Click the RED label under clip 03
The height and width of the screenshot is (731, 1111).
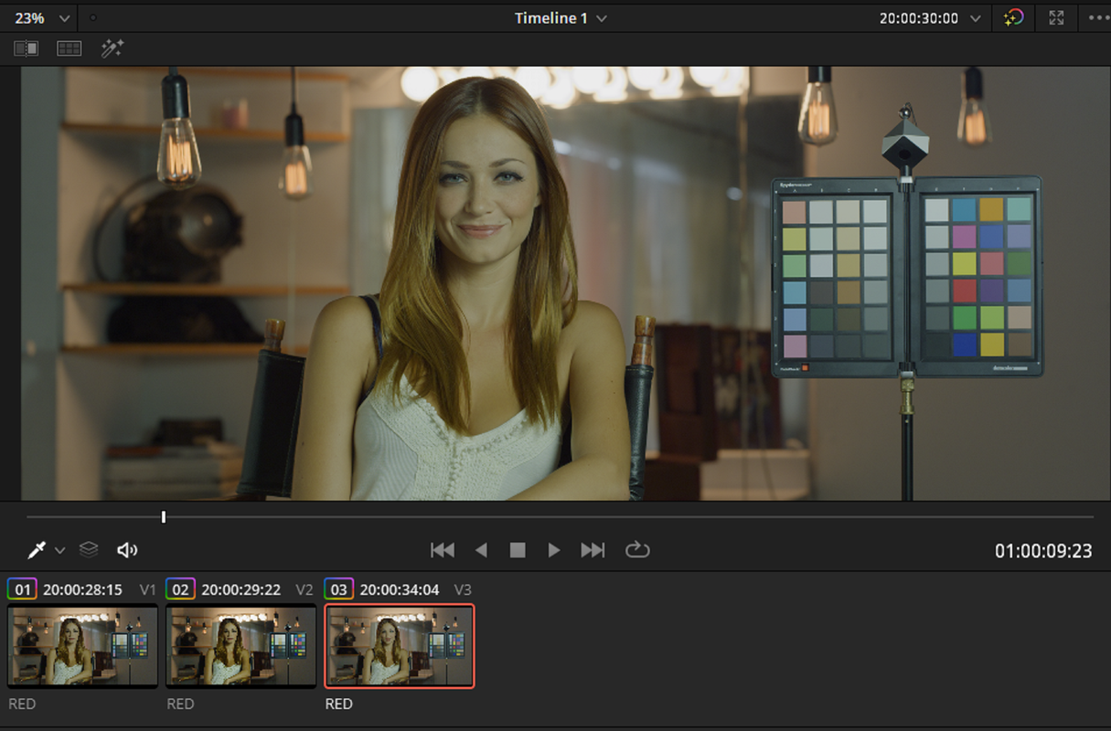point(339,704)
